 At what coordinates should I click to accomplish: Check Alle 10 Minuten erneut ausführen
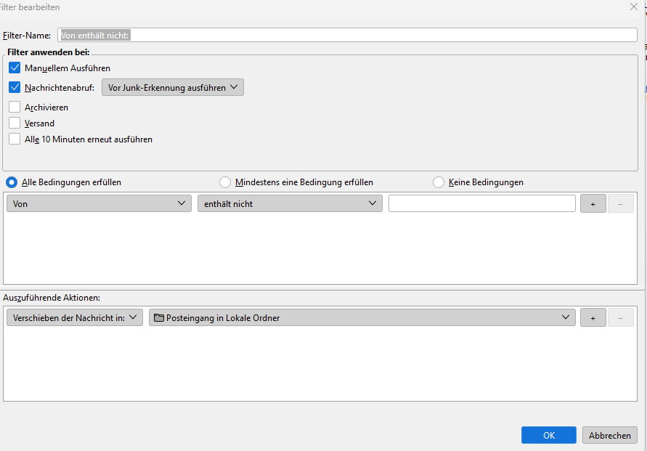15,139
